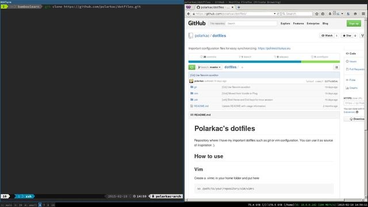Click polarkac-arch hostname in tmux status
This screenshot has width=368, height=207.
pyautogui.click(x=166, y=196)
